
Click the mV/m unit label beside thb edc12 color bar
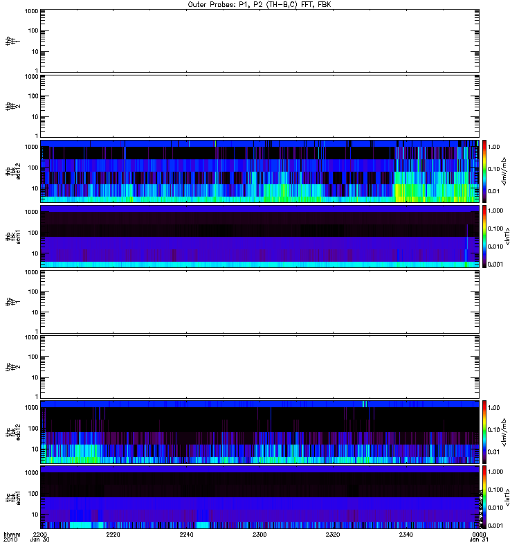pyautogui.click(x=504, y=171)
